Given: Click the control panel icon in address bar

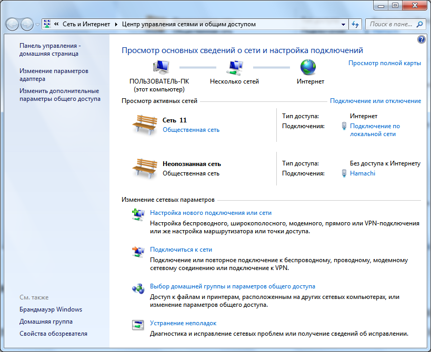Looking at the screenshot, I should (x=47, y=24).
